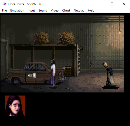Image resolution: width=130 pixels, height=126 pixels.
Task: Open the Cheat menu
Action: pos(66,10)
